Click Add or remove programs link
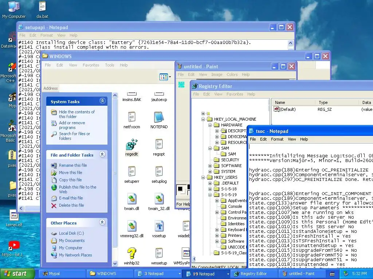Viewport: 373px width, 279px height. pyautogui.click(x=72, y=125)
